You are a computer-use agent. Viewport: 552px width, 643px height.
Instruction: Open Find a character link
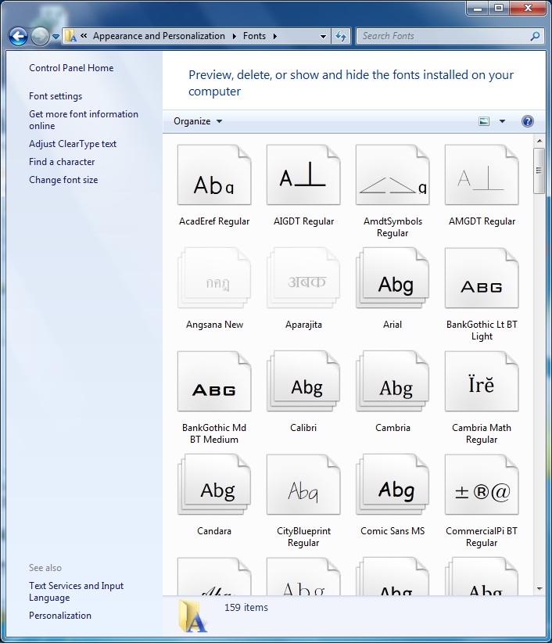(62, 162)
